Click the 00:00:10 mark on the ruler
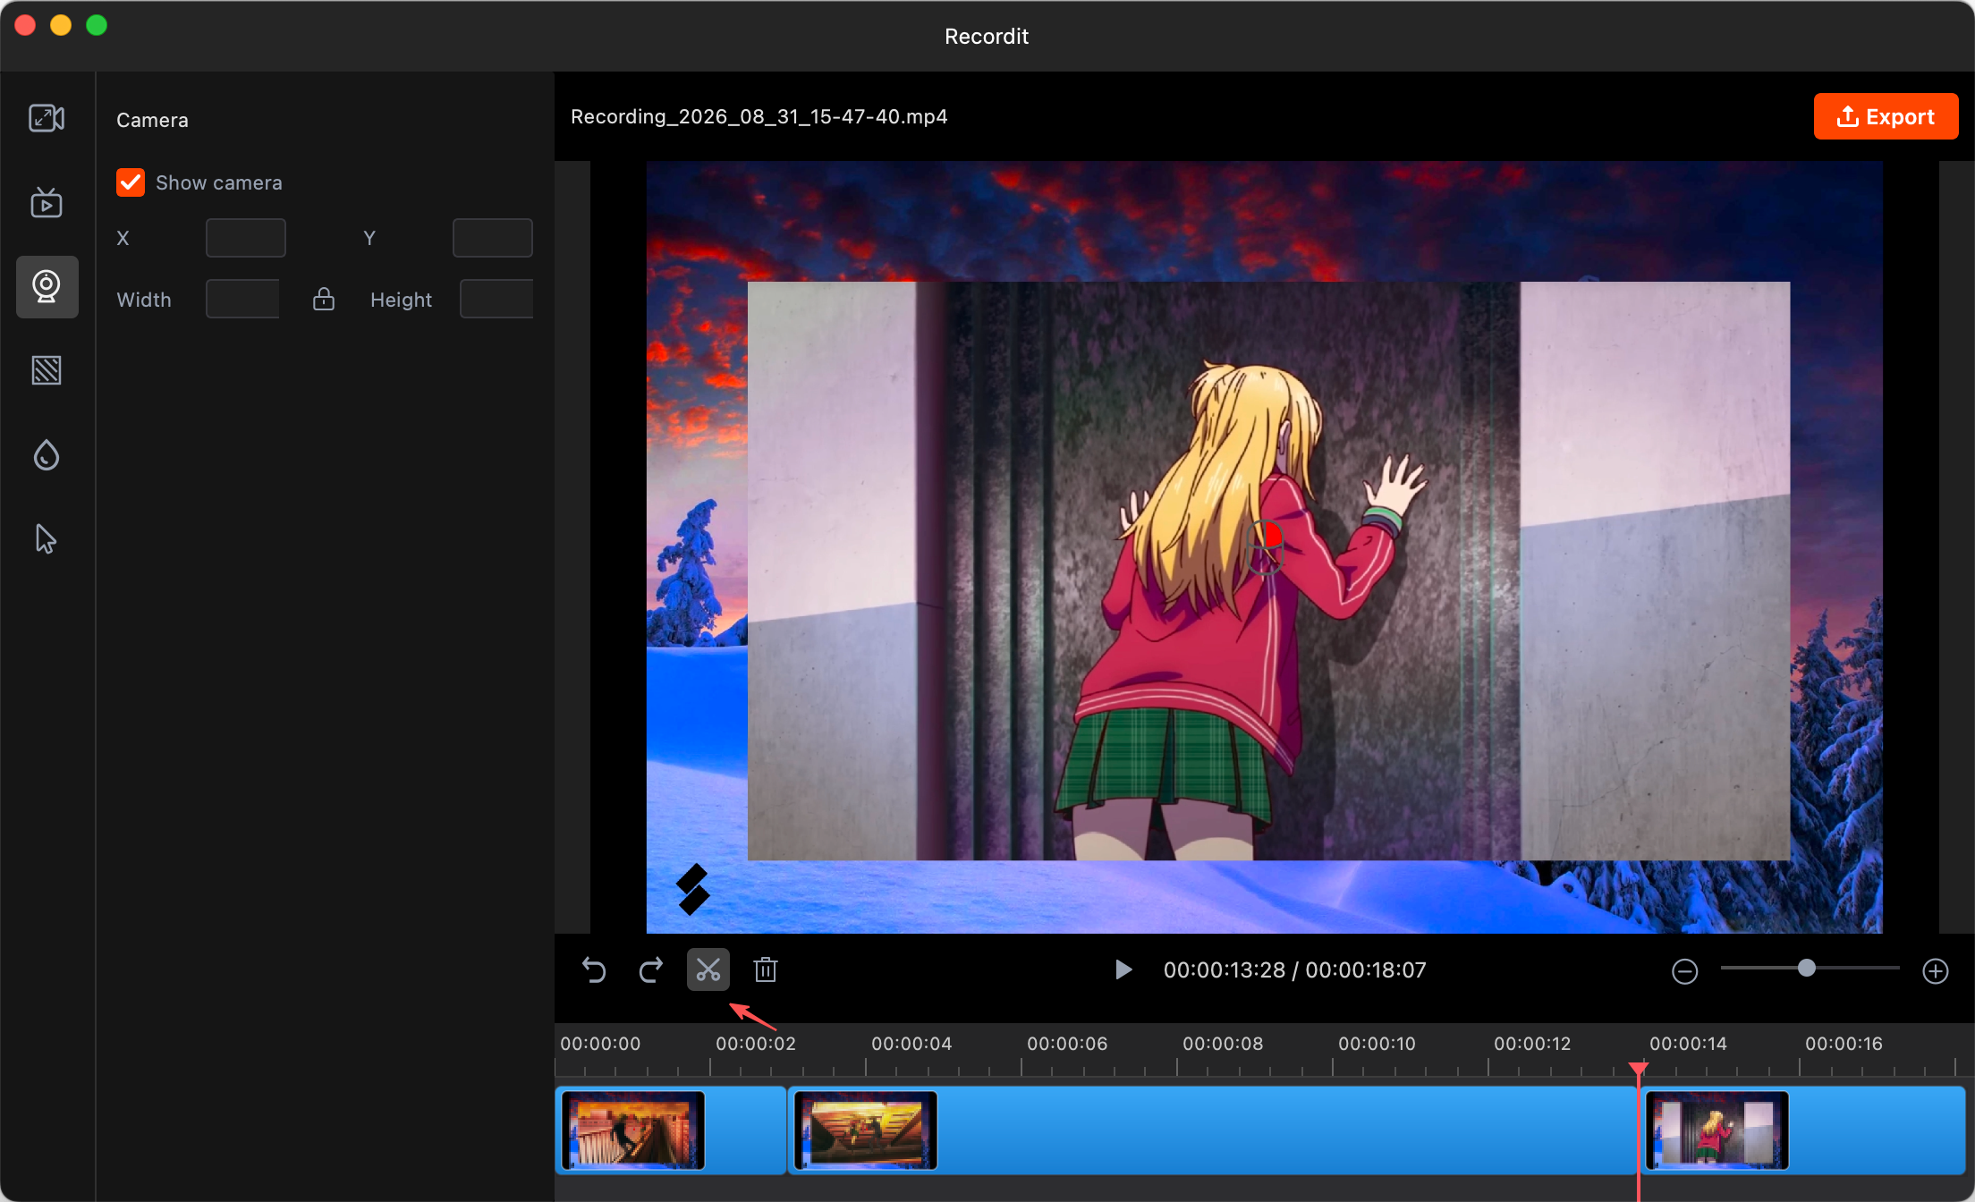Viewport: 1975px width, 1202px height. pos(1377,1044)
